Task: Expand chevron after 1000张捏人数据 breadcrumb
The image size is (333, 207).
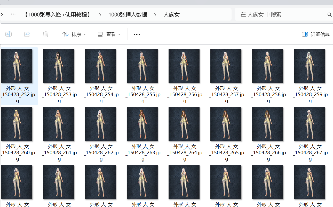Action: [x=155, y=15]
